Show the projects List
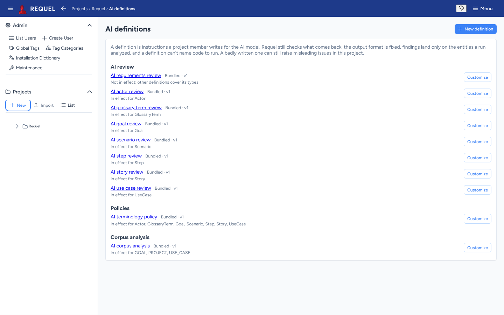504x315 pixels. tap(68, 105)
